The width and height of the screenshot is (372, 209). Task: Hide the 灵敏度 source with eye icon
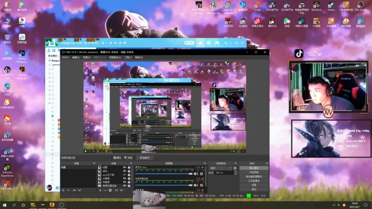click(125, 182)
